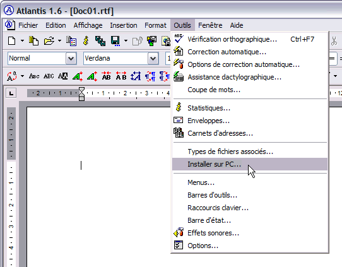Select Options de correction automatique entry
Image resolution: width=342 pixels, height=267 pixels.
point(250,64)
